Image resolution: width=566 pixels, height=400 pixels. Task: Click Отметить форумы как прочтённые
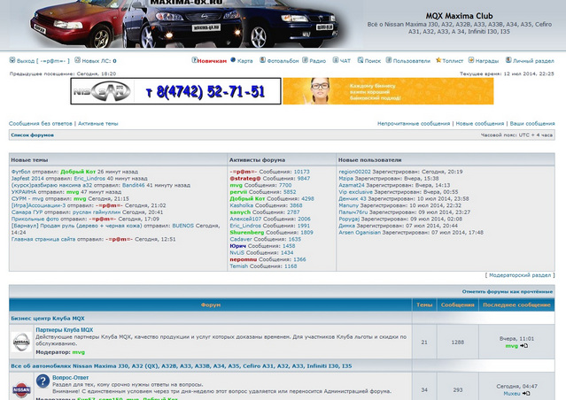(x=508, y=291)
